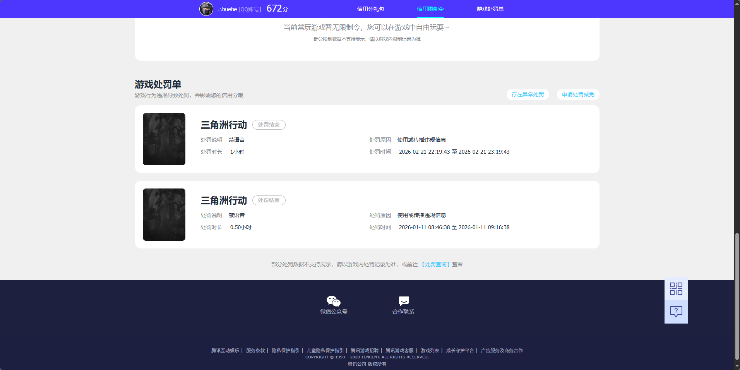740x370 pixels.
Task: Click the 合作联系 chat bubble icon
Action: (403, 300)
